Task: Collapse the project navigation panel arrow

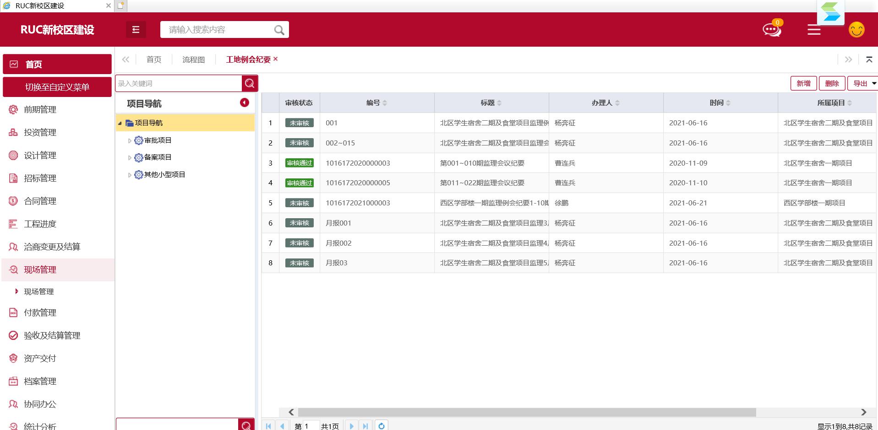Action: pos(245,102)
